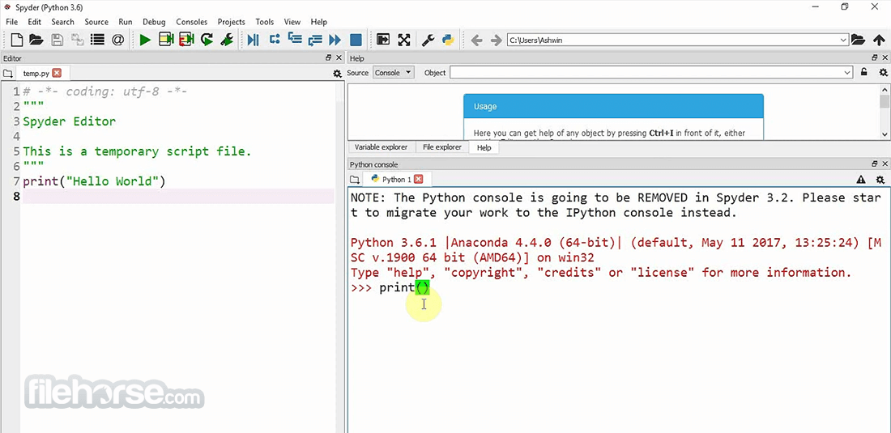Open Preferences wrench icon

click(x=428, y=40)
